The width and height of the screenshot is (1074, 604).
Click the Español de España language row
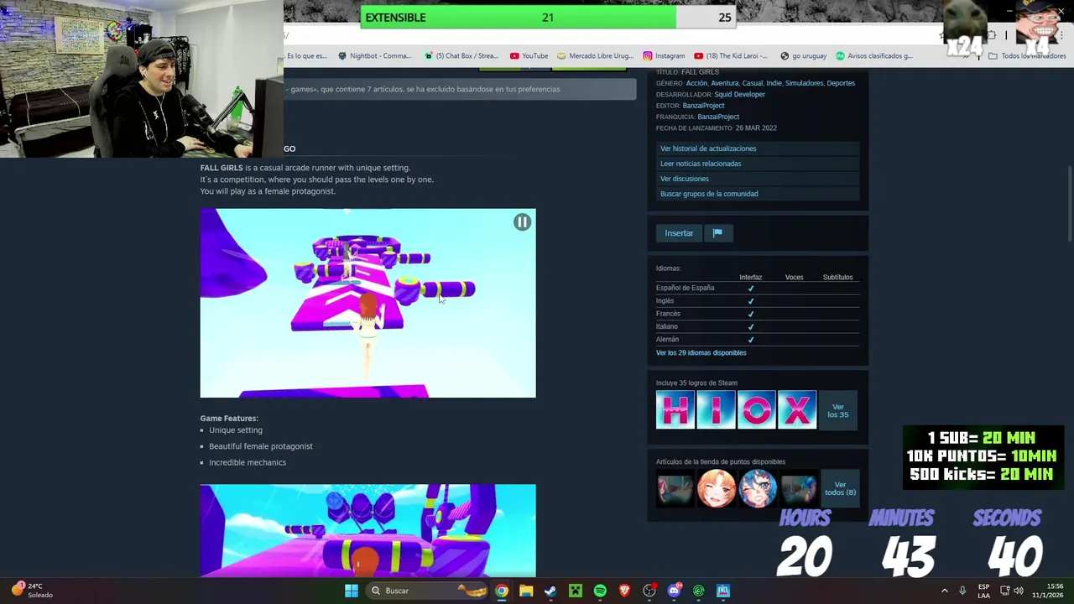point(758,288)
